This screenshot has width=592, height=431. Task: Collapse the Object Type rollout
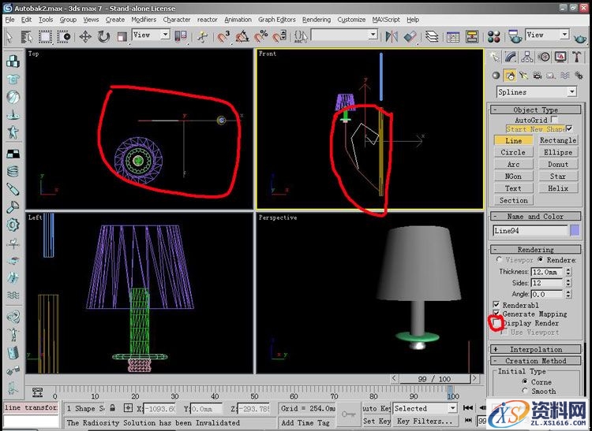click(x=537, y=110)
